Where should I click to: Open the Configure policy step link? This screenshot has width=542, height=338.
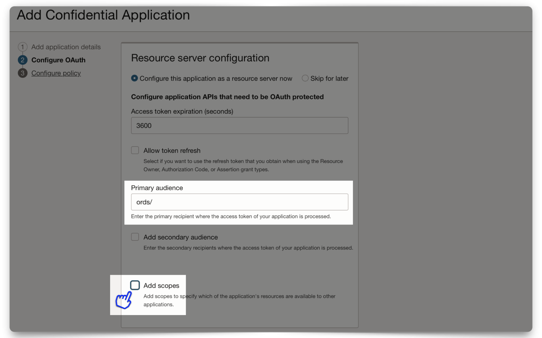tap(56, 73)
